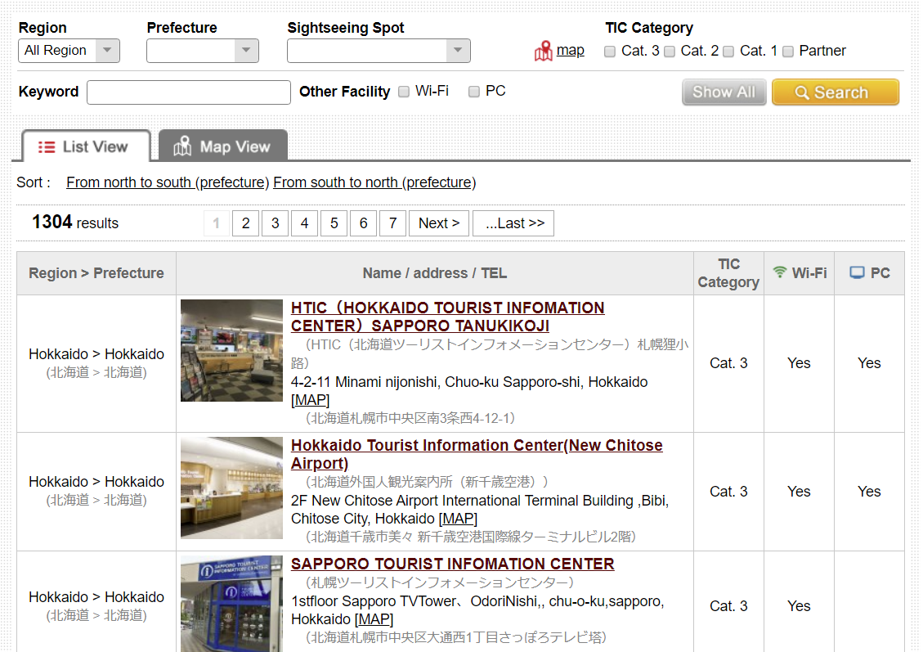
Task: Open the Prefecture dropdown
Action: coord(203,51)
